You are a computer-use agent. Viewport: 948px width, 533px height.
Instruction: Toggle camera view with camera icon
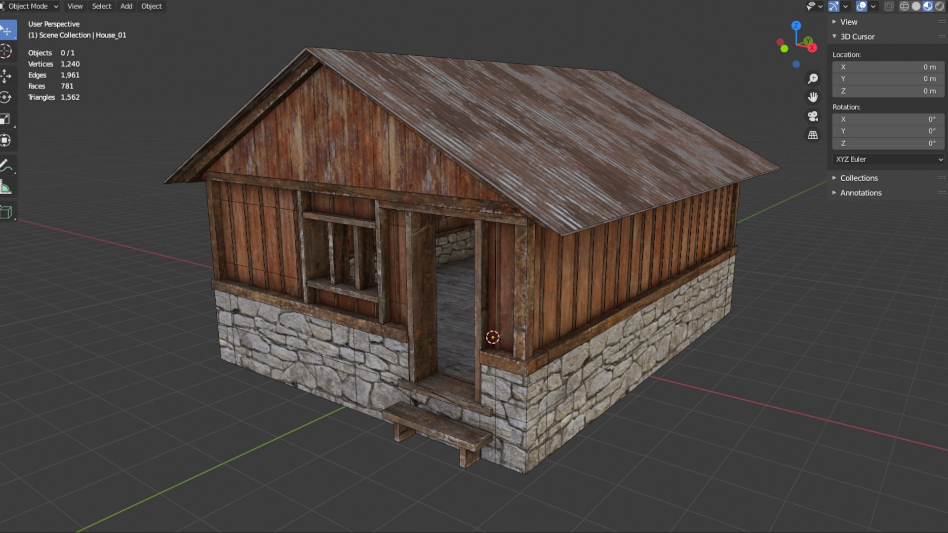pyautogui.click(x=813, y=116)
